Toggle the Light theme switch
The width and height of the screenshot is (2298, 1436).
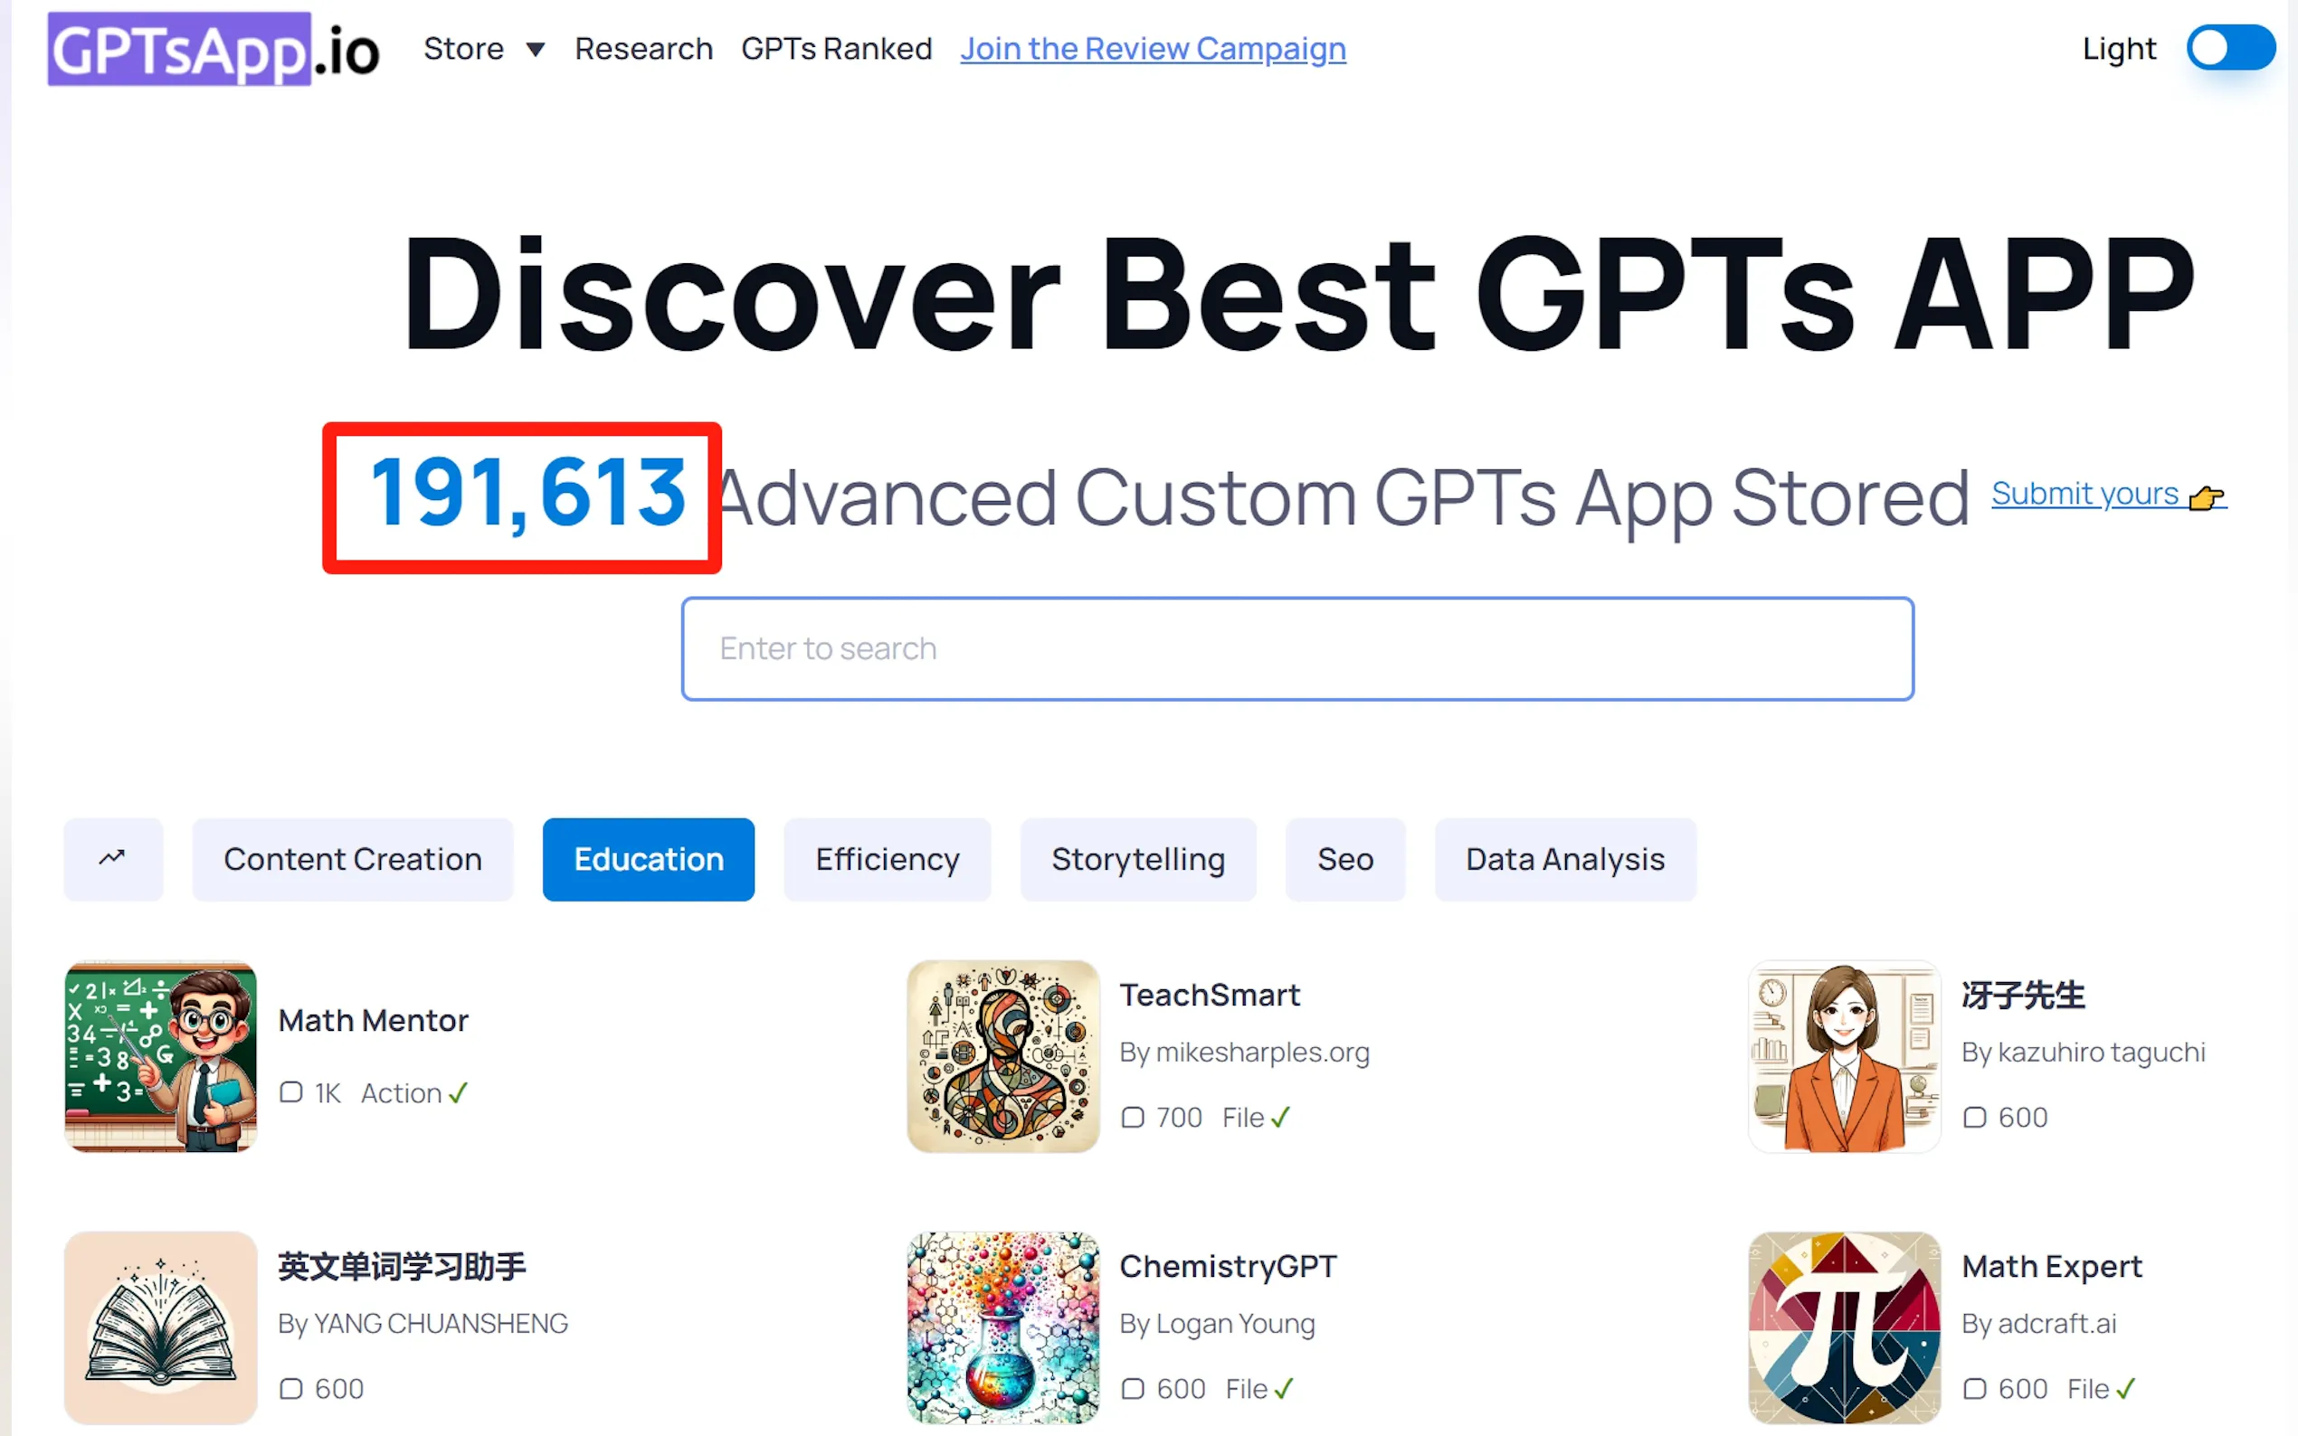2229,49
